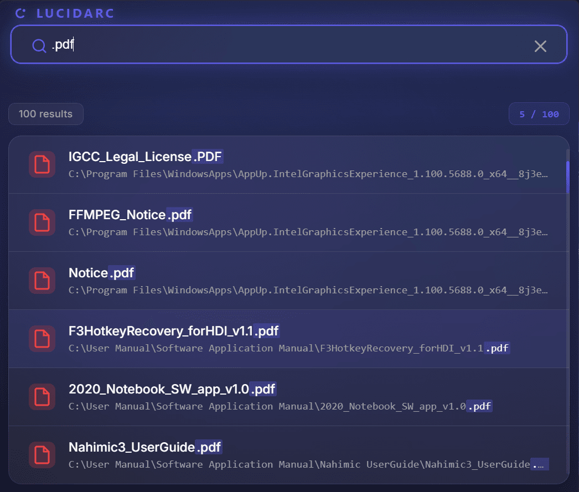Click the Nahimic UserGuide folder path
This screenshot has width=579, height=492.
[x=309, y=464]
